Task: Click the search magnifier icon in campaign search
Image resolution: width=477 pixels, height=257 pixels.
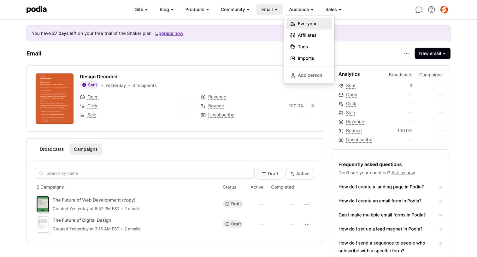Action: coord(41,173)
